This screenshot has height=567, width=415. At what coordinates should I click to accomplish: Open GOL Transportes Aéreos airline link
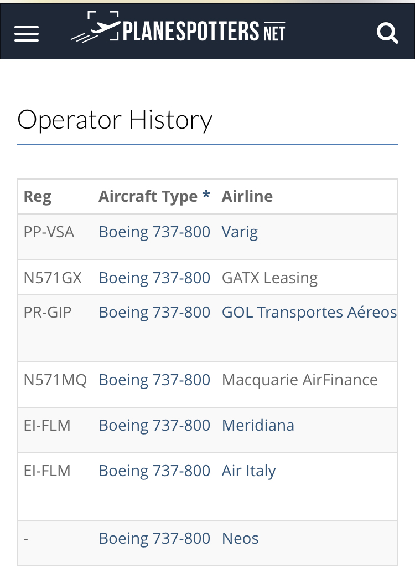coord(309,313)
